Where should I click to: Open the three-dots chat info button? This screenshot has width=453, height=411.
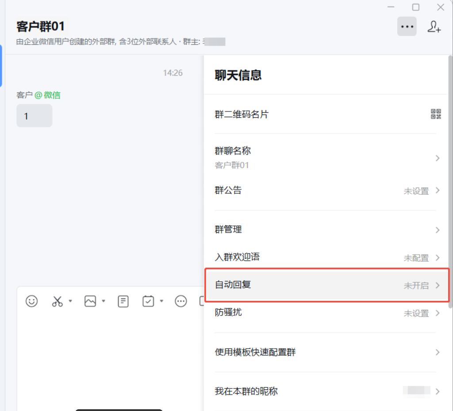click(x=407, y=26)
